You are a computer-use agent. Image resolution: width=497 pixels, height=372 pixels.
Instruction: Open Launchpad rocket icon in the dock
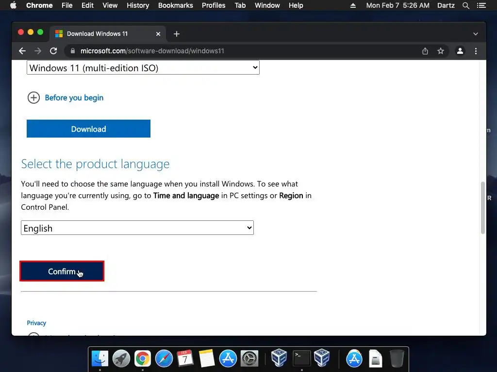coord(121,358)
